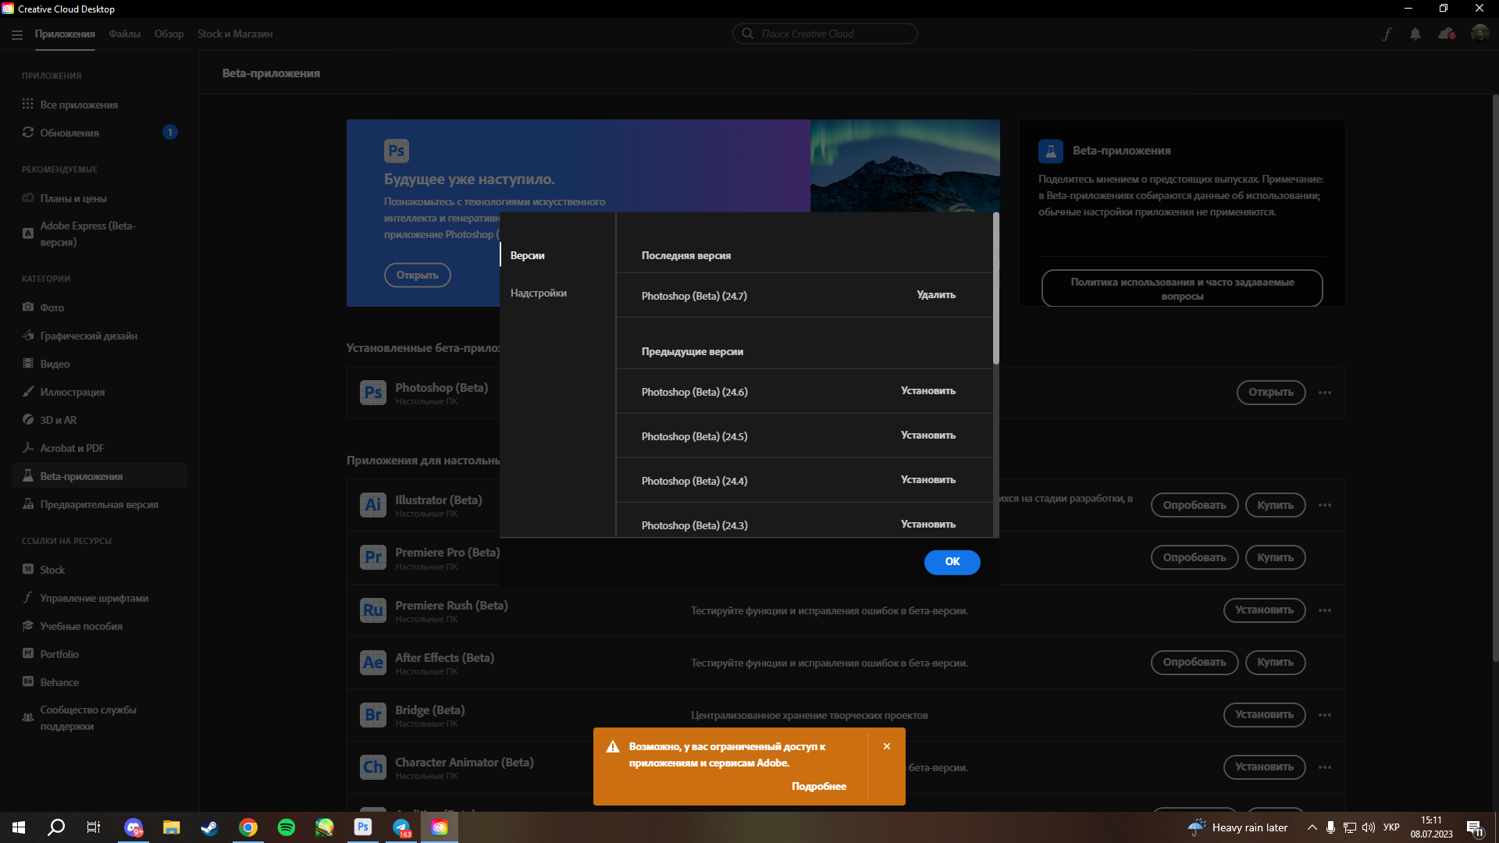Image resolution: width=1499 pixels, height=843 pixels.
Task: Confirm the dialog with OK
Action: click(952, 562)
